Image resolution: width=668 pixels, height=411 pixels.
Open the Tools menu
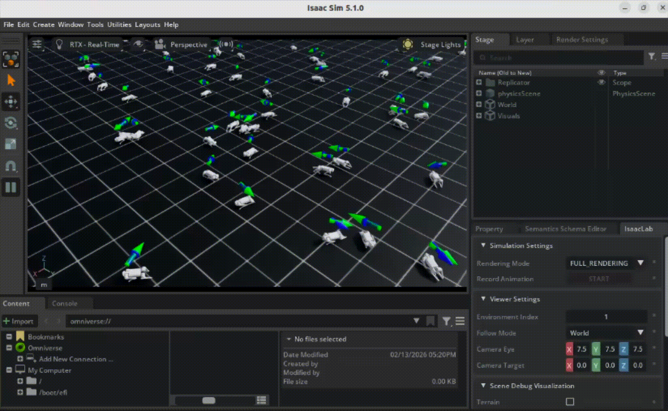coord(95,25)
